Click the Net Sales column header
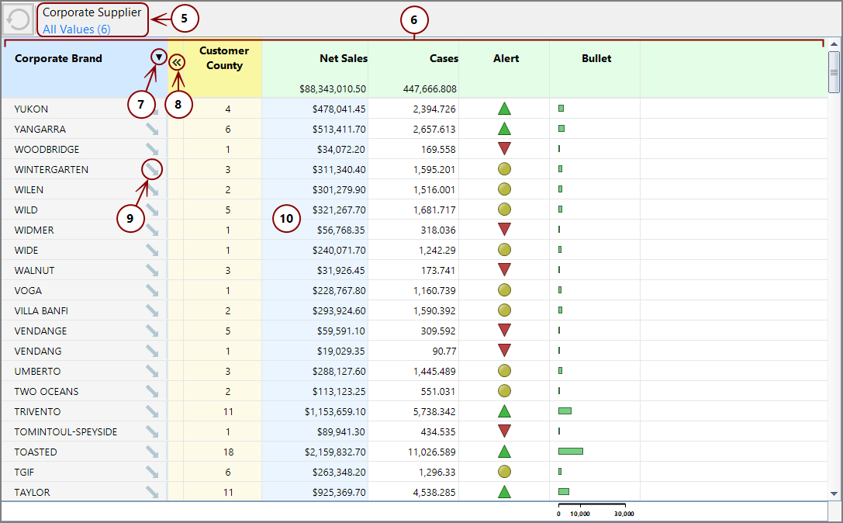The image size is (843, 523). tap(344, 58)
